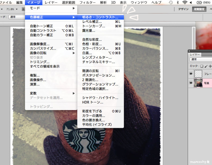This screenshot has height=165, width=212.
Task: Choose 2 階調化 adjustment
Action: pyautogui.click(x=100, y=80)
